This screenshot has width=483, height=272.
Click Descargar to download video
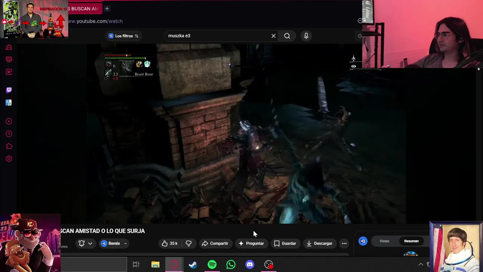[319, 243]
